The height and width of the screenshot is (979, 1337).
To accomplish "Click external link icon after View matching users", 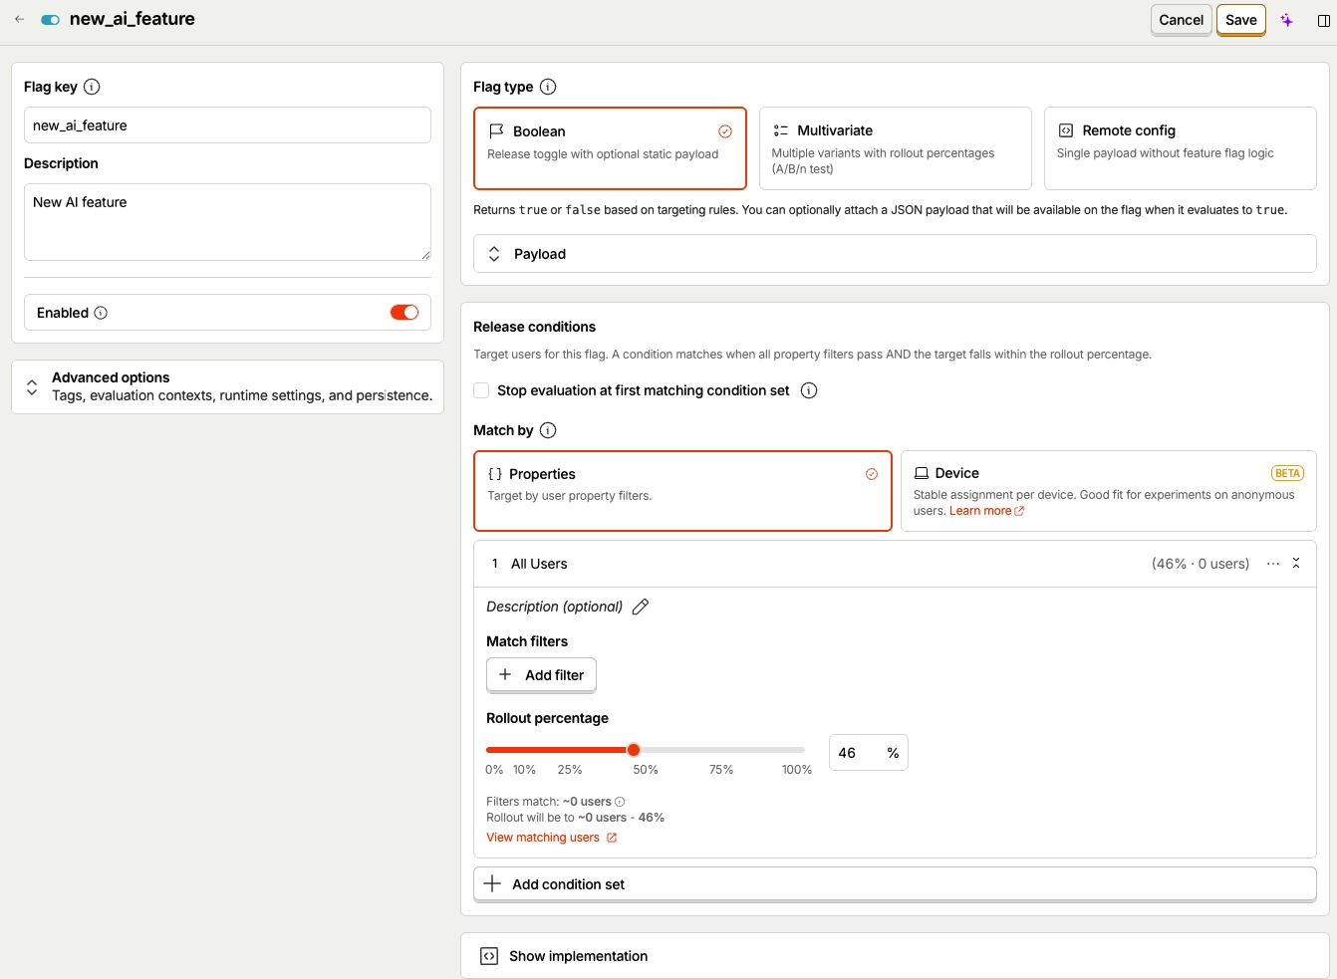I will pyautogui.click(x=612, y=838).
